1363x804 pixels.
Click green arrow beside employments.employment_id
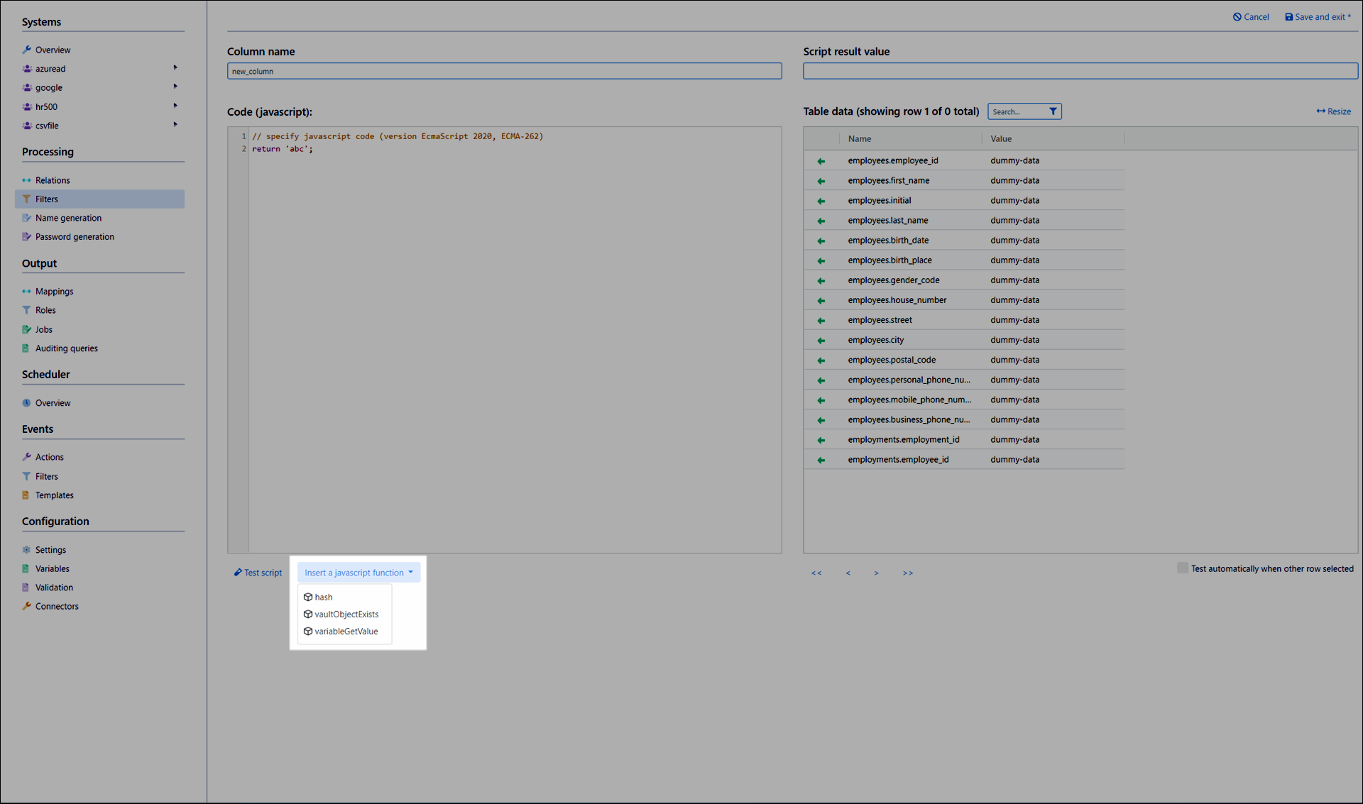point(821,440)
